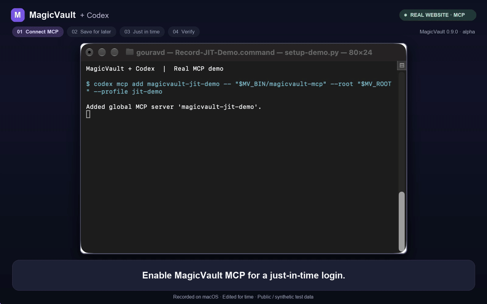Click the third traffic light button in the terminal title bar
Viewport: 487px width, 304px height.
115,52
